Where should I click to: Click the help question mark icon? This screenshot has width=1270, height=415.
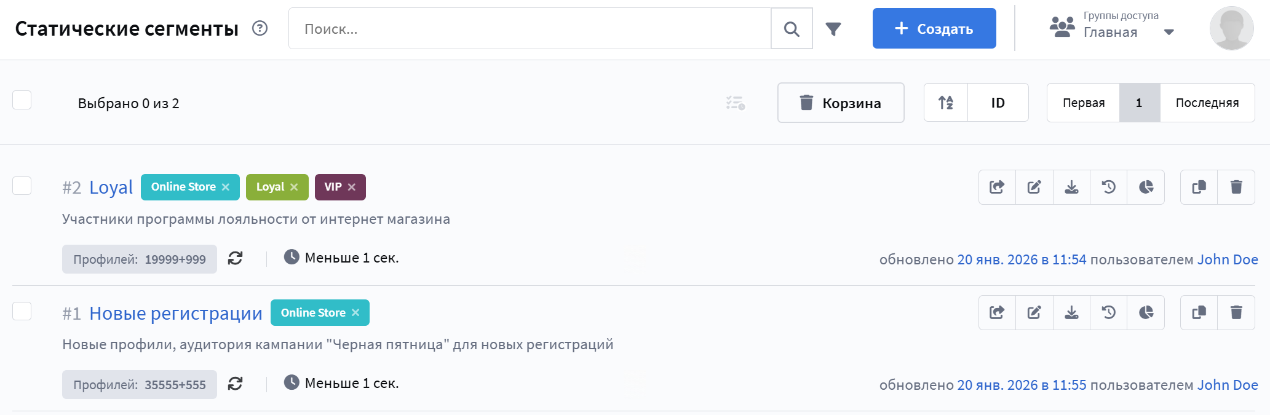pyautogui.click(x=260, y=28)
